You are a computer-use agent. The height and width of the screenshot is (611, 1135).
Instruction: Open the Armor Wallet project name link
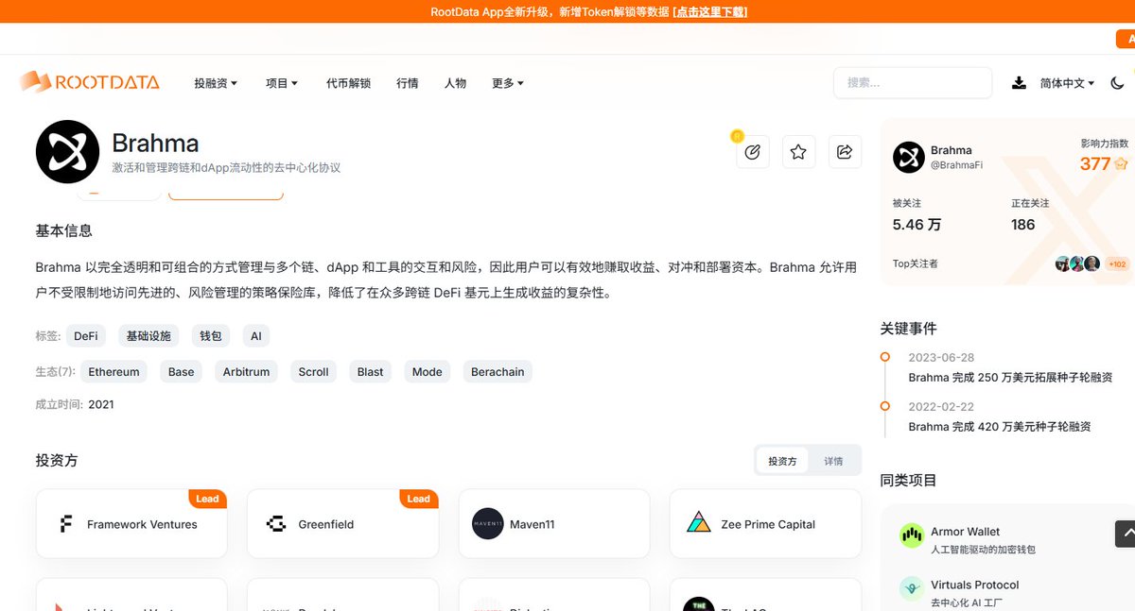coord(965,532)
